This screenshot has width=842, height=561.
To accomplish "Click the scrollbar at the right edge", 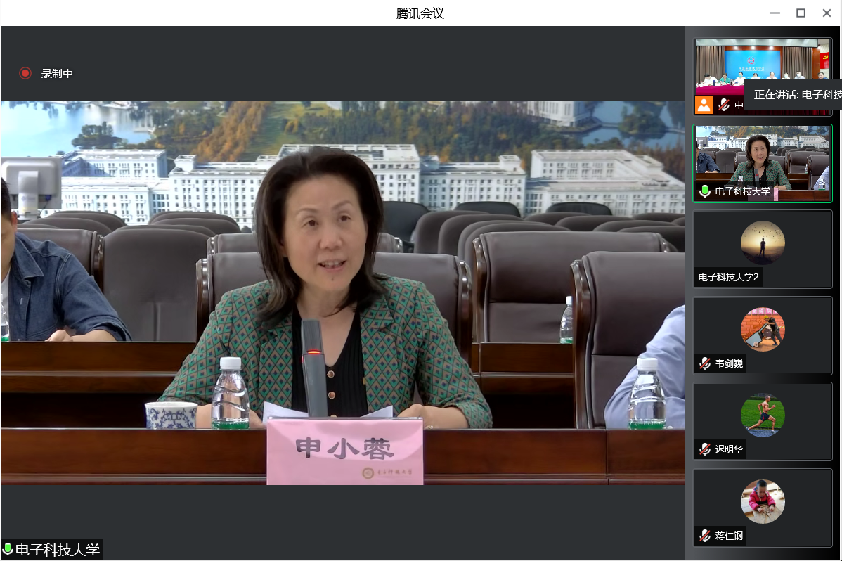I will tap(838, 281).
